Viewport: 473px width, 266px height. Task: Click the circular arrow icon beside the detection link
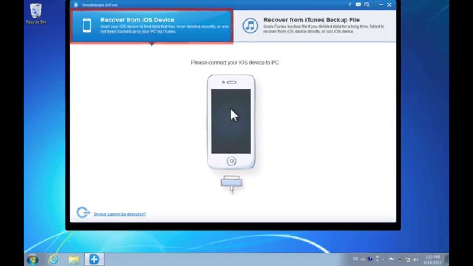tap(83, 212)
